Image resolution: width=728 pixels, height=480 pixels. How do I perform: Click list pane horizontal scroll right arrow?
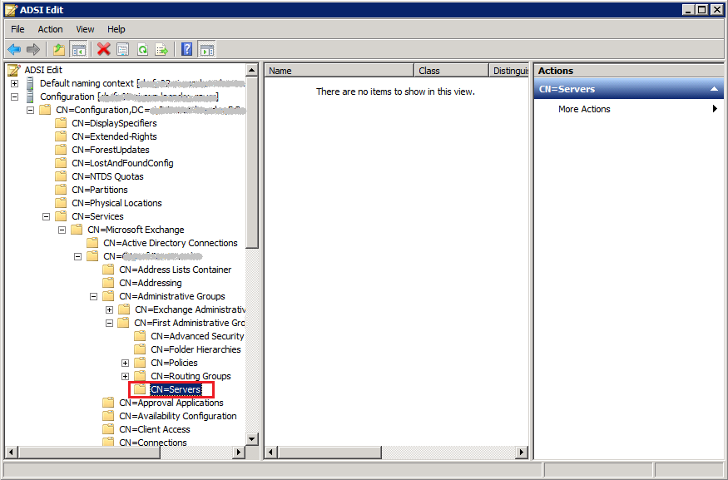[522, 452]
